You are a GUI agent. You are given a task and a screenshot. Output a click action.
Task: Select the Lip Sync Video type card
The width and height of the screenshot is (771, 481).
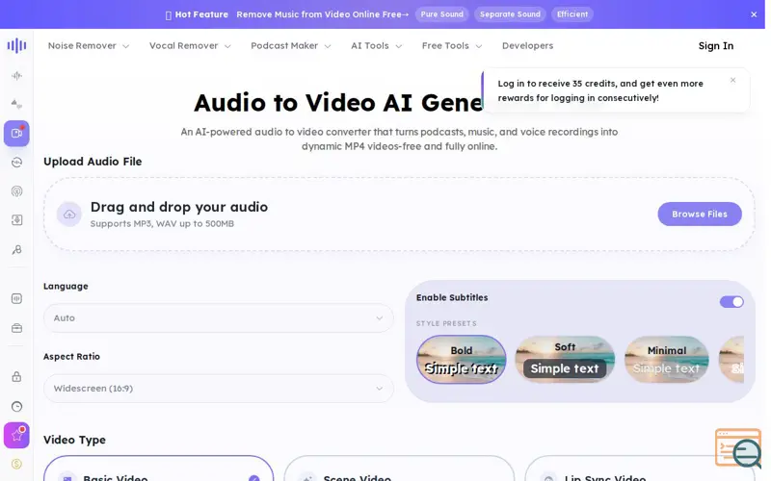click(x=639, y=468)
